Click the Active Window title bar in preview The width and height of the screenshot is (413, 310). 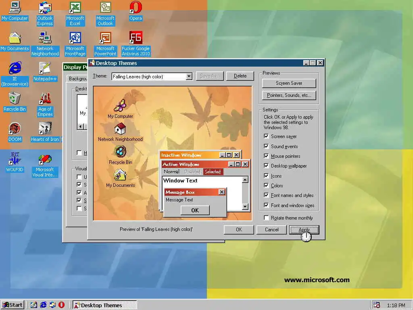pos(205,164)
